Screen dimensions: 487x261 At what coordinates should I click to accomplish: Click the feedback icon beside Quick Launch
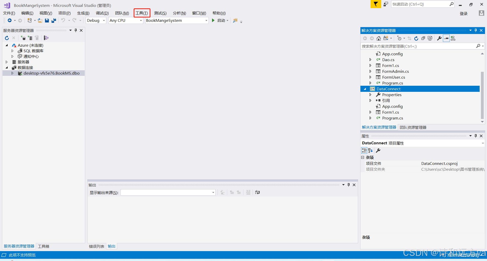[x=386, y=4]
